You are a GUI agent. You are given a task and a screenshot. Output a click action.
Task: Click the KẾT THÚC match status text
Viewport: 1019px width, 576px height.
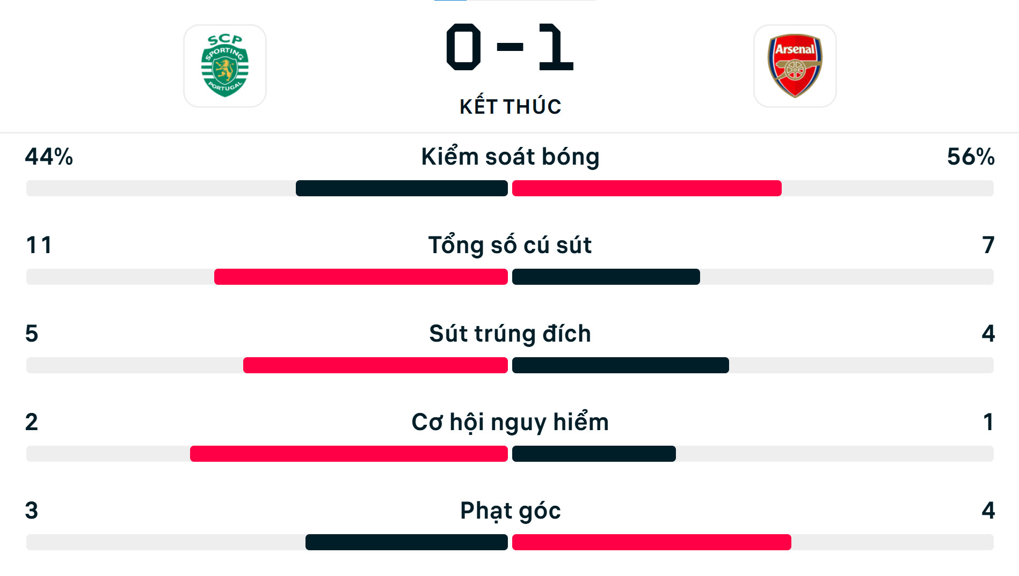pyautogui.click(x=510, y=107)
